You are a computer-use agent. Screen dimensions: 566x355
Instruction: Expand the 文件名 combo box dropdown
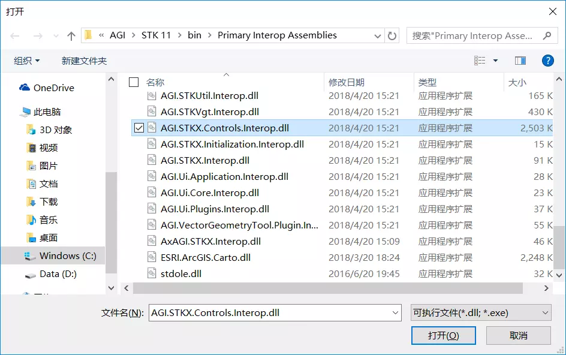click(395, 313)
